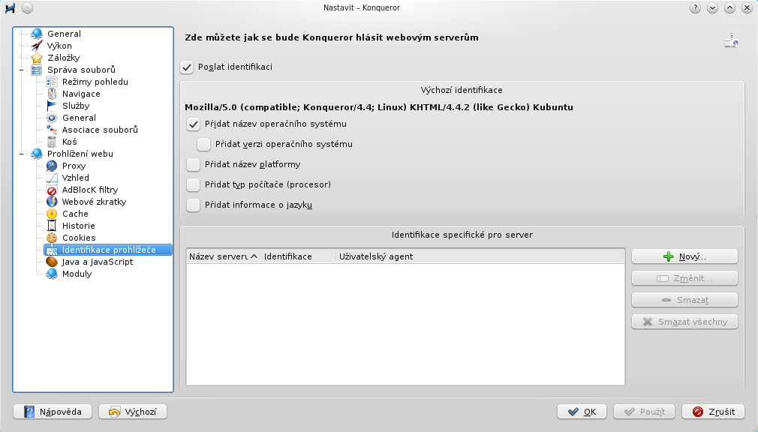Viewport: 758px width, 432px height.
Task: Click the module icon at top right of panel
Action: click(732, 40)
